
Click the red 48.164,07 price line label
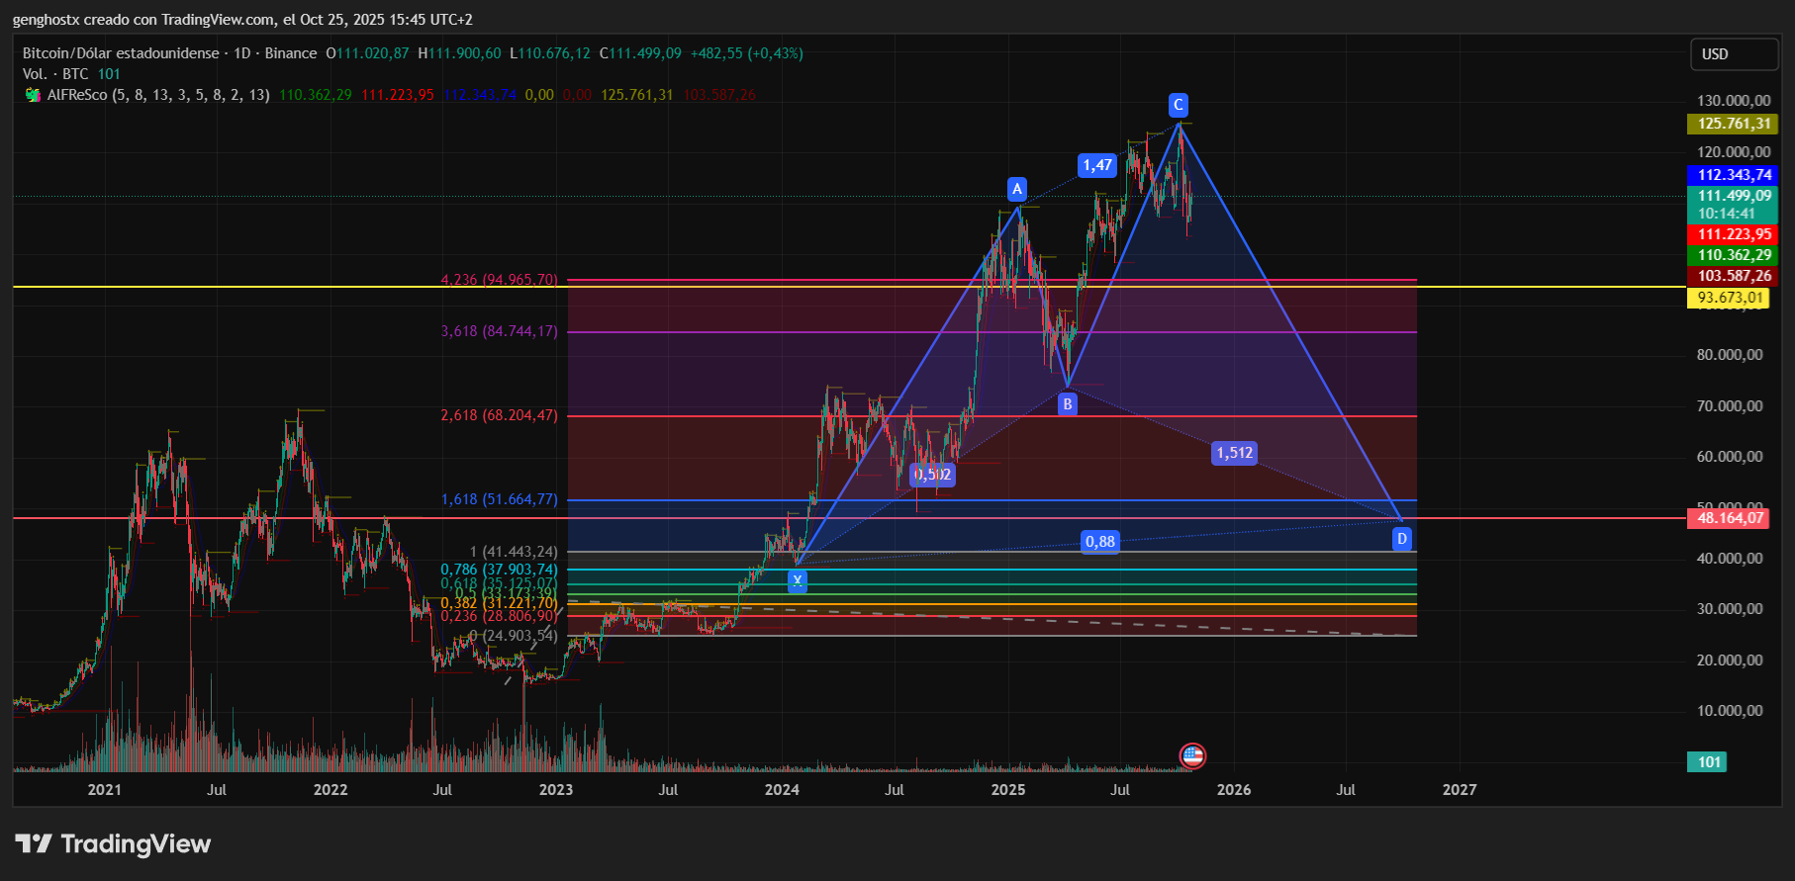1730,518
